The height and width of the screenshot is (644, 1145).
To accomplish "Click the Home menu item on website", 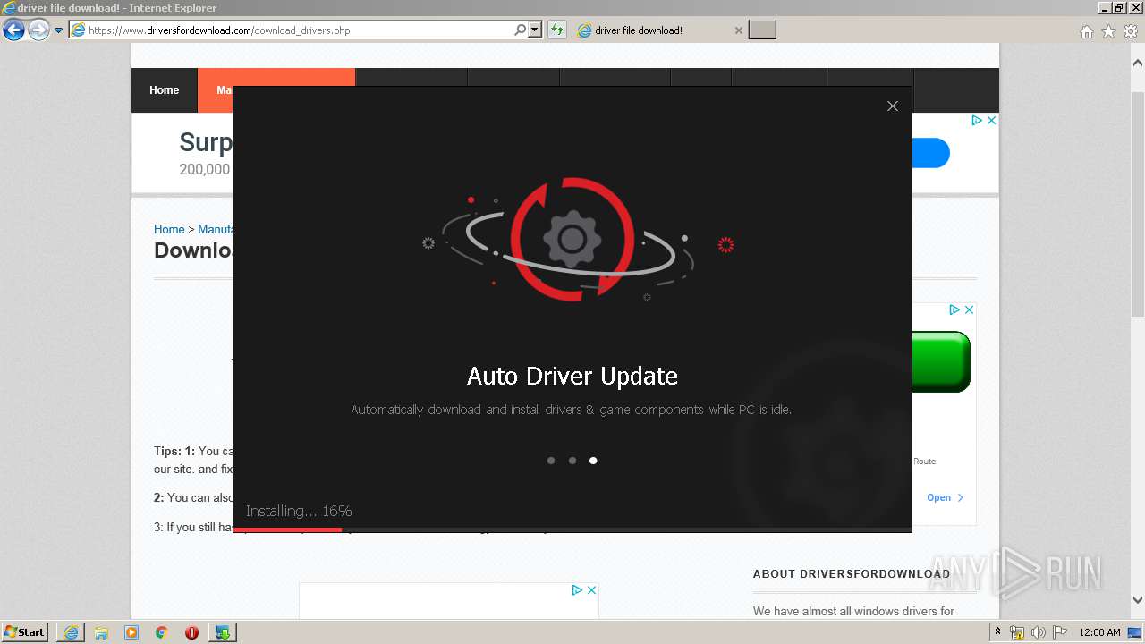I will point(165,90).
